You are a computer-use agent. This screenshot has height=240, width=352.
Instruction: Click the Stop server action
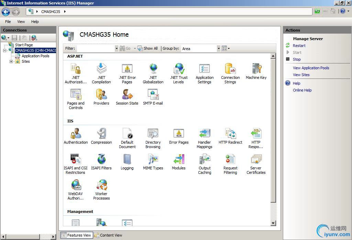coord(297,59)
